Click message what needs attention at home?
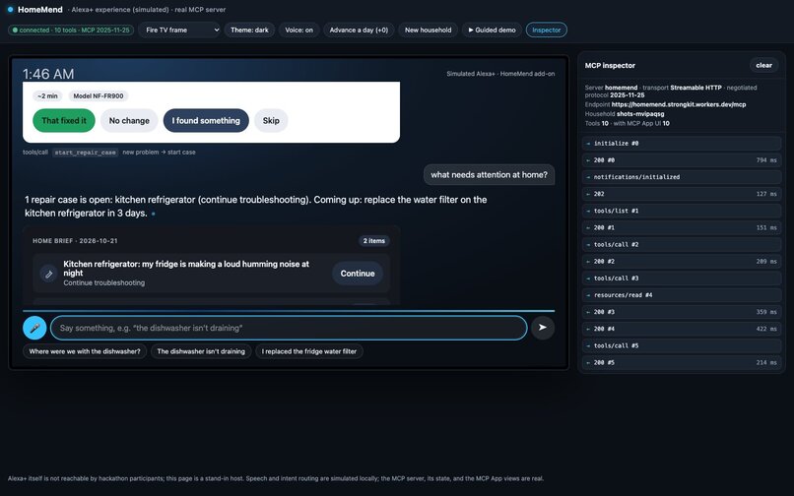The height and width of the screenshot is (496, 794). pyautogui.click(x=490, y=174)
